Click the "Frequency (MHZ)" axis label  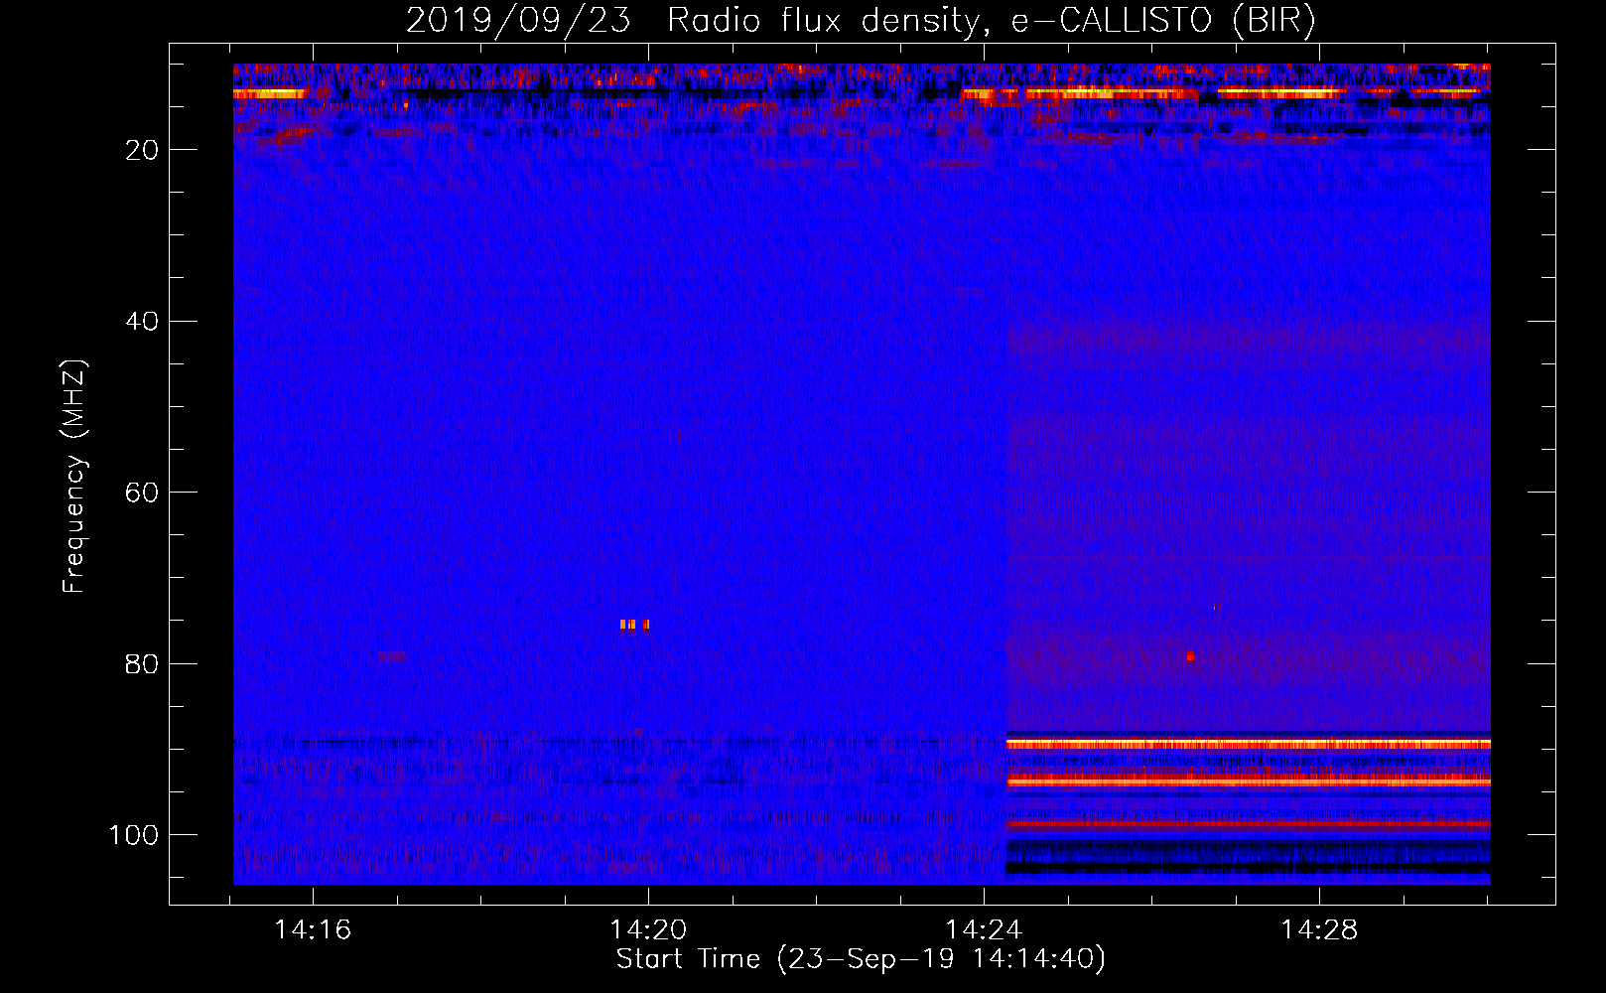tap(74, 477)
